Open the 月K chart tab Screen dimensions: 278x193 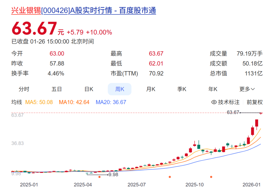point(151,89)
